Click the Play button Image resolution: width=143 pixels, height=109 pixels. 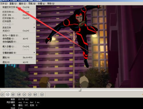[x=2, y=94]
